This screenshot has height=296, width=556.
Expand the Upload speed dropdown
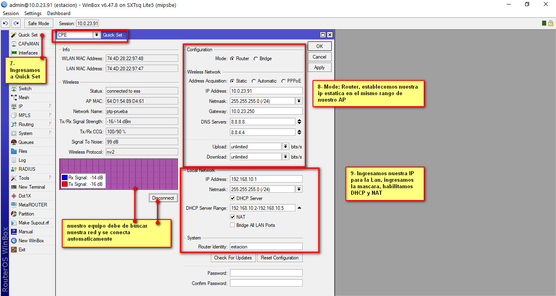(x=285, y=147)
